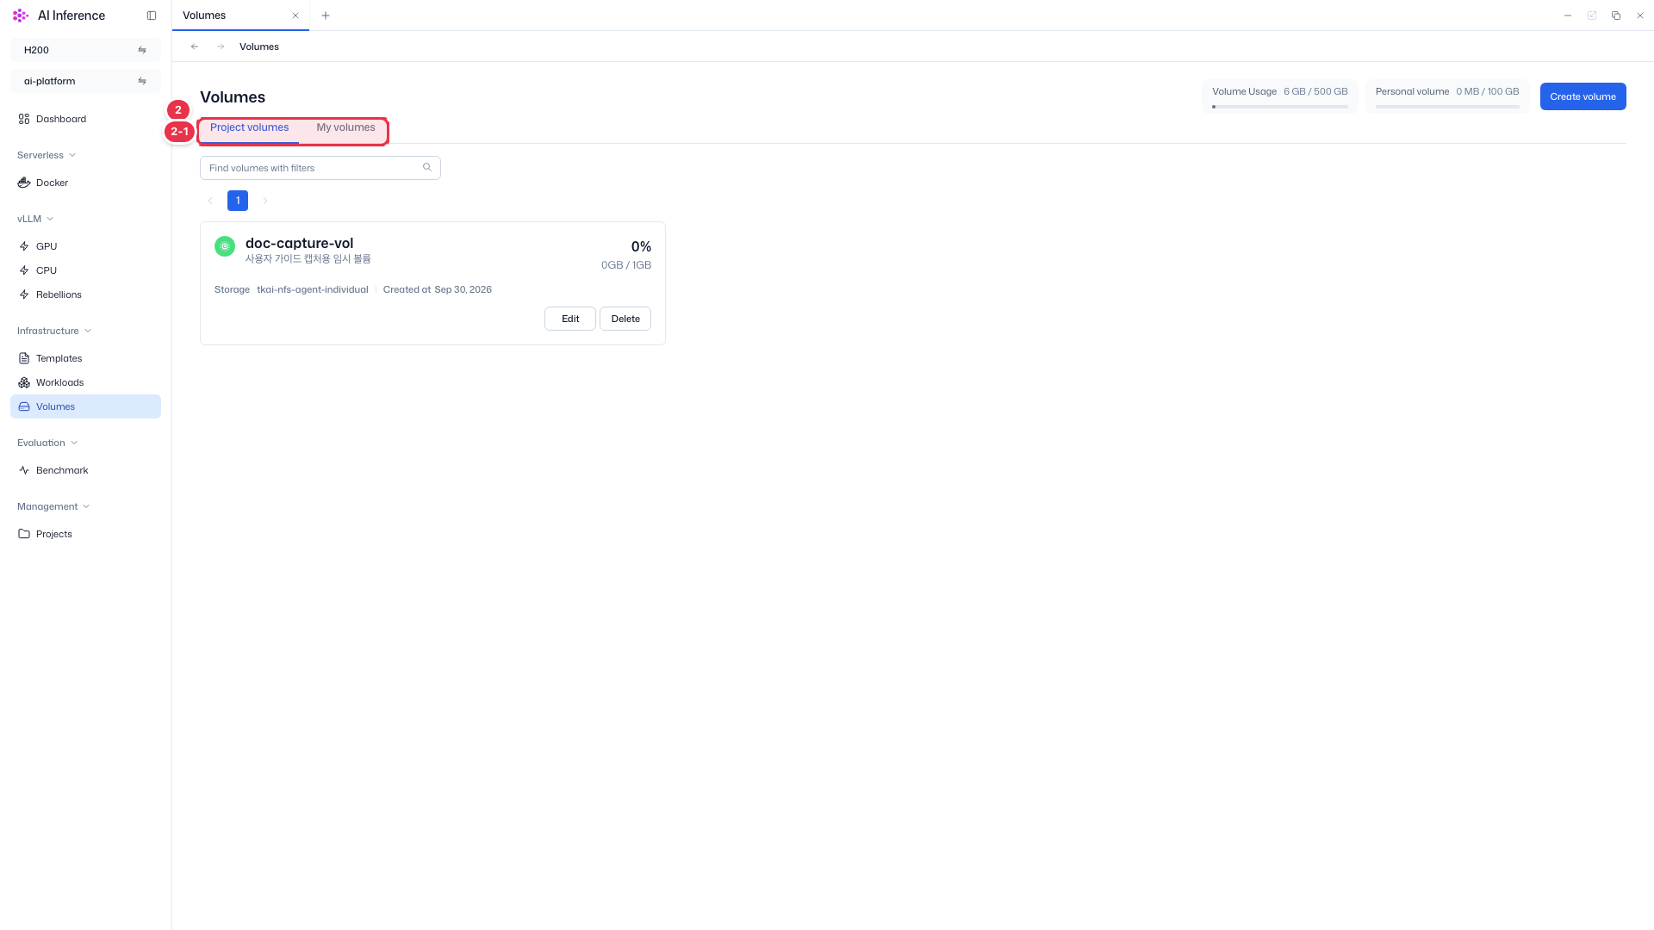1654x930 pixels.
Task: Click the green status icon of doc-capture-vol
Action: tap(225, 246)
